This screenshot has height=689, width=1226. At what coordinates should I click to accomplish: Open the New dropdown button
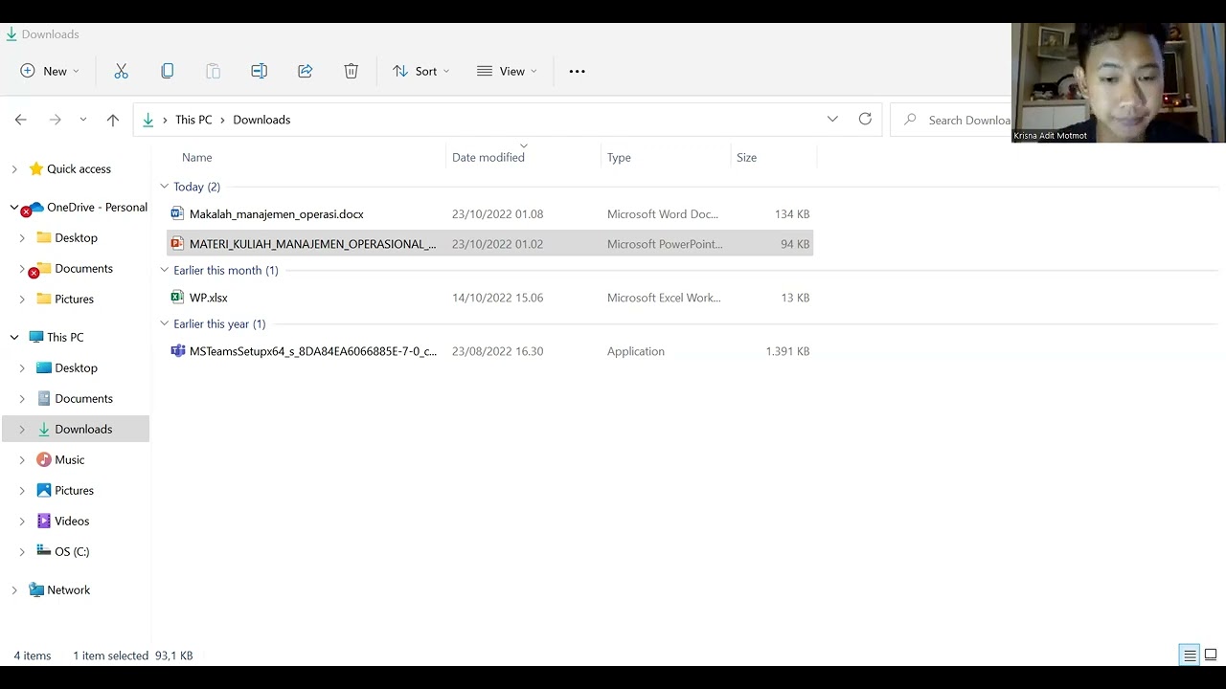coord(50,71)
